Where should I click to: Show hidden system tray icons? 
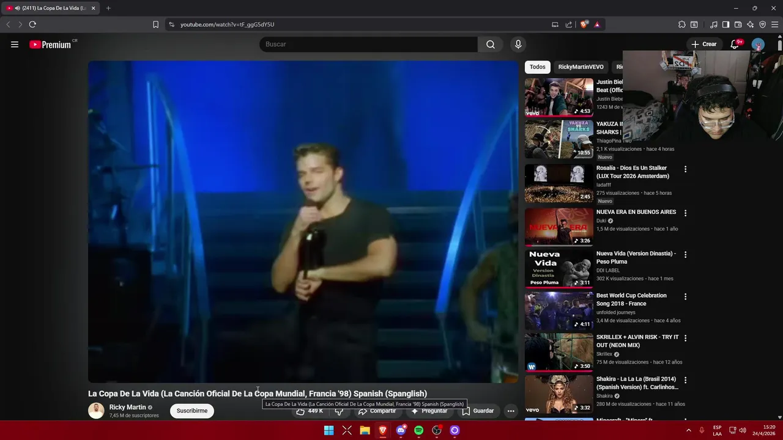(688, 430)
